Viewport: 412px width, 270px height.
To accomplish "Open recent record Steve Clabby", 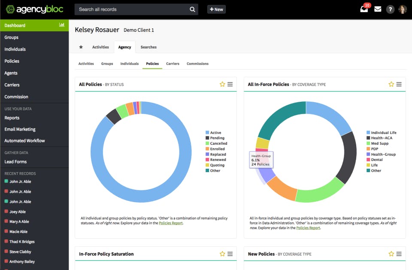I will (20, 252).
